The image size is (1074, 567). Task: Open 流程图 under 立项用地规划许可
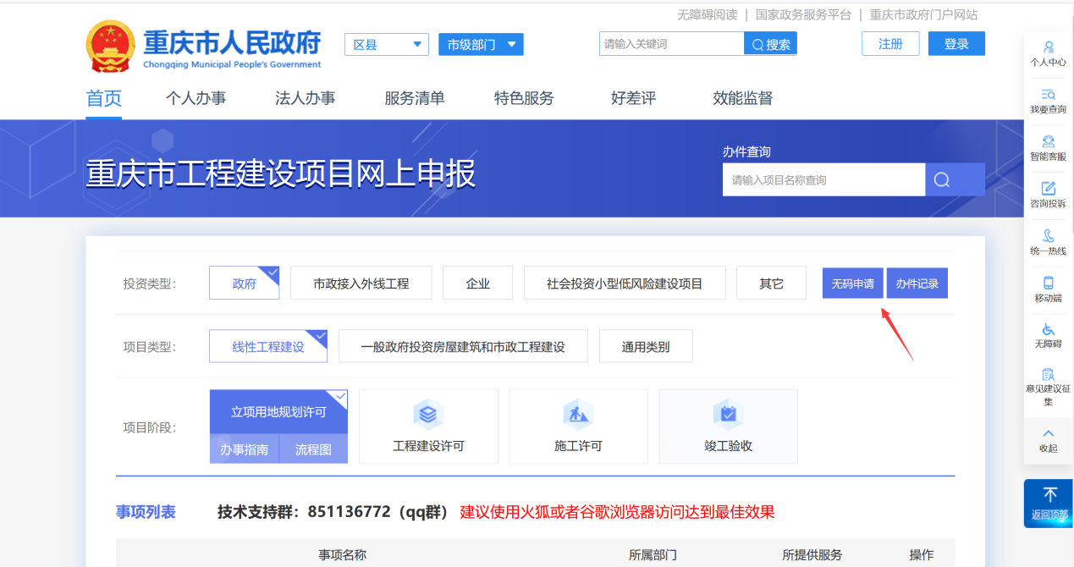(313, 449)
